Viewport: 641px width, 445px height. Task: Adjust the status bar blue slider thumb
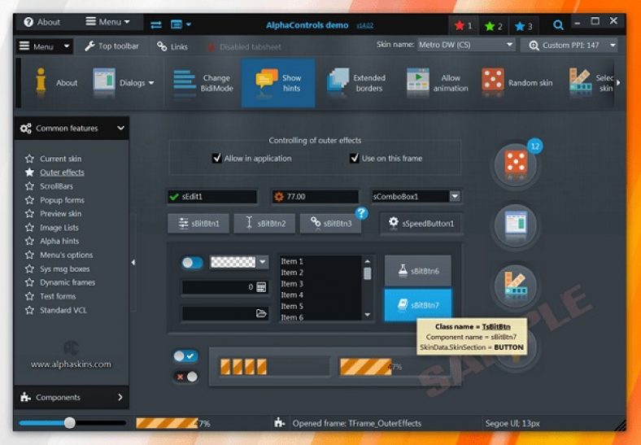click(x=70, y=423)
